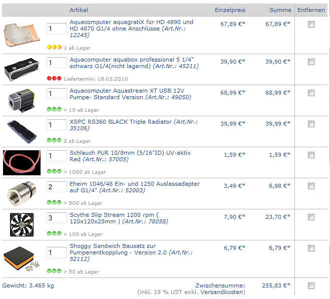Check remove box for aquagratiX HD 4890
Image resolution: width=330 pixels, height=299 pixels.
click(x=311, y=24)
